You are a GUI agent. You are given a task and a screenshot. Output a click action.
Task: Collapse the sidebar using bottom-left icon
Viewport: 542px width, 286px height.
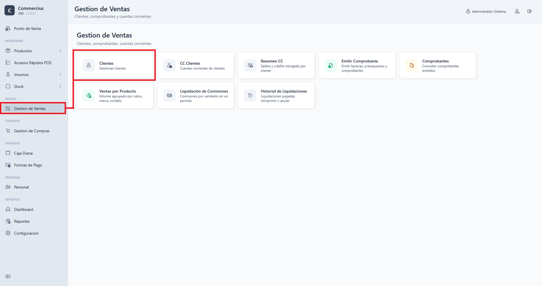click(x=8, y=277)
